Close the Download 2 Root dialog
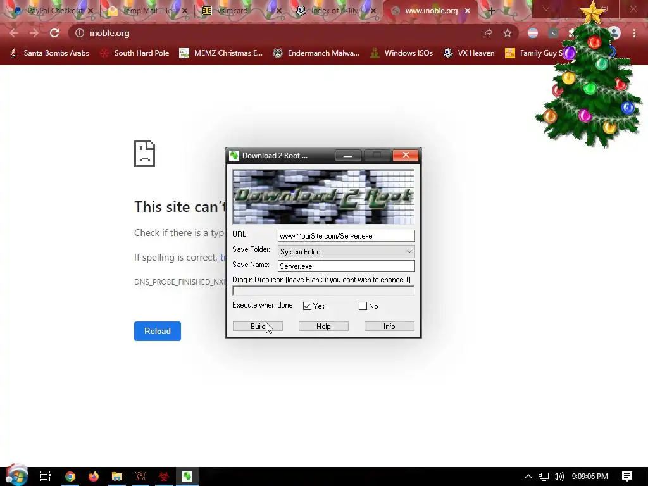This screenshot has height=486, width=648. [406, 155]
